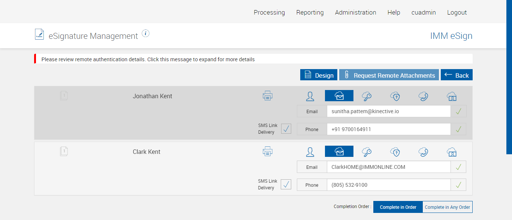This screenshot has width=512, height=220.
Task: Toggle SMS Link Delivery for Jonathan Kent
Action: (286, 129)
